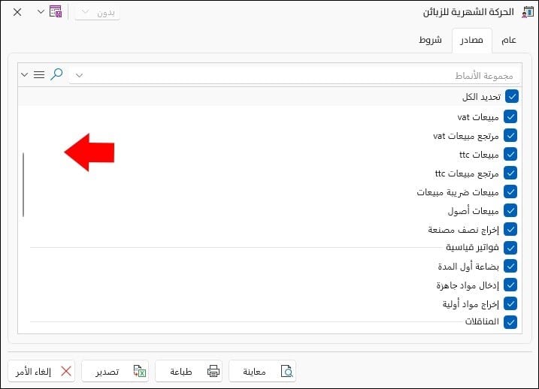Click the report layout icon in title bar

(x=56, y=12)
